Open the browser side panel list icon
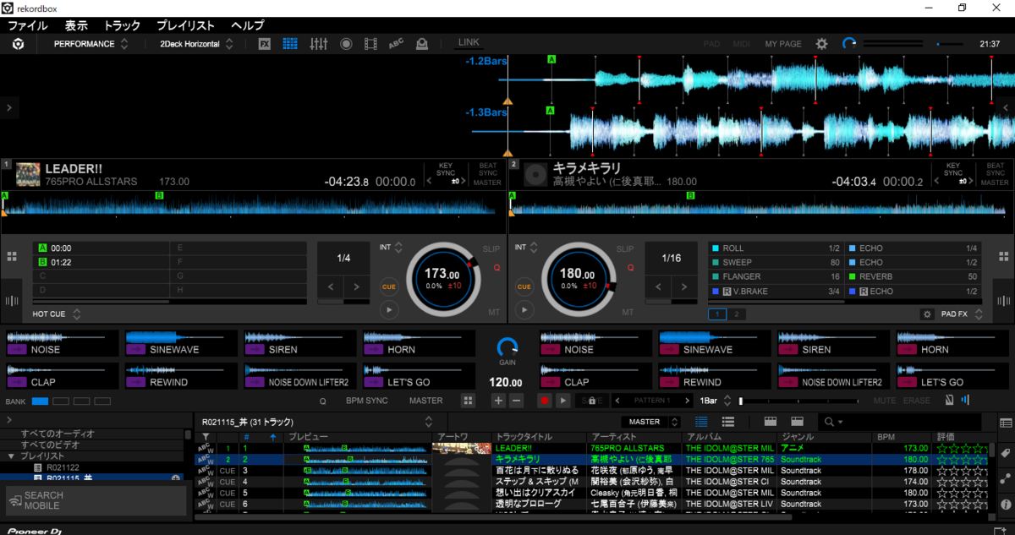The width and height of the screenshot is (1015, 535). click(x=1006, y=422)
